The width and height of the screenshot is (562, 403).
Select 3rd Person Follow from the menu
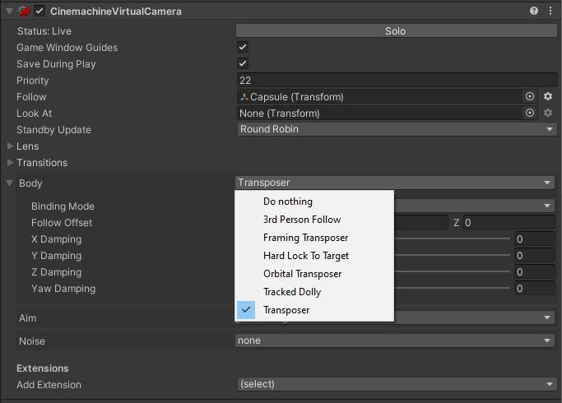314,220
